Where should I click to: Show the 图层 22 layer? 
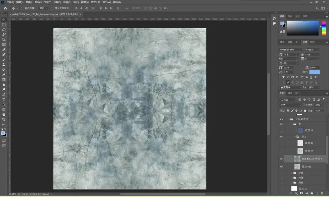(281, 151)
